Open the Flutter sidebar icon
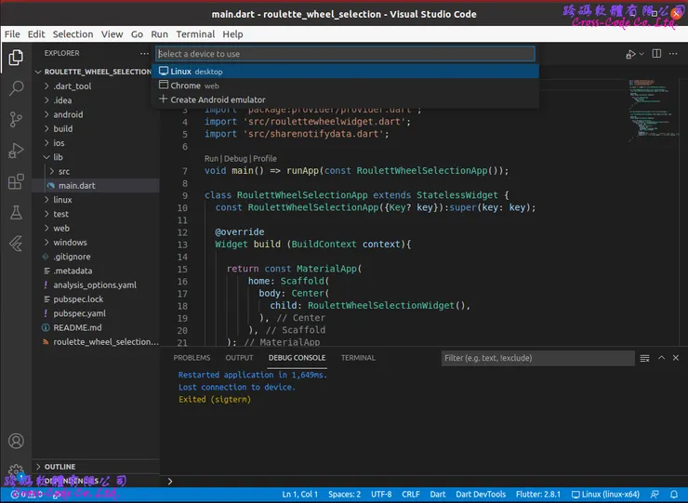The height and width of the screenshot is (503, 688). click(16, 244)
